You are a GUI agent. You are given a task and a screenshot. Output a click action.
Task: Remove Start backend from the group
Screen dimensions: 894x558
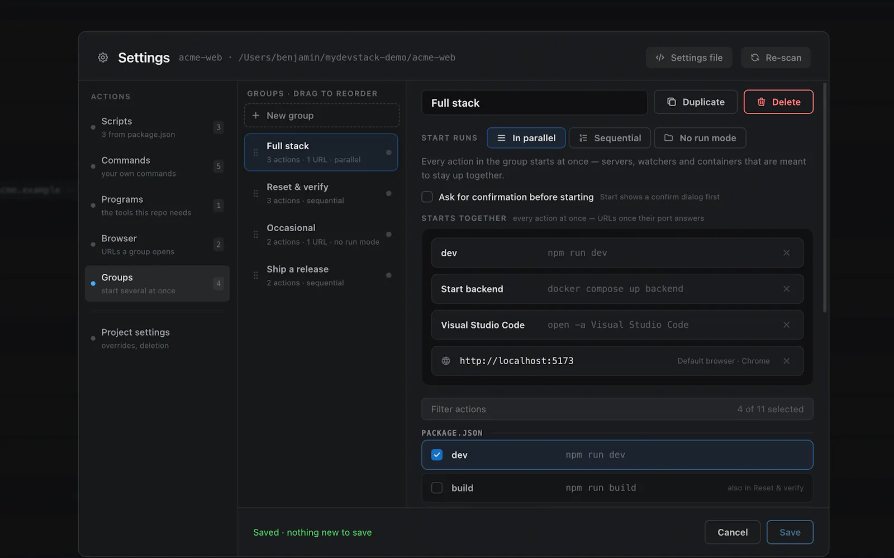click(x=786, y=289)
